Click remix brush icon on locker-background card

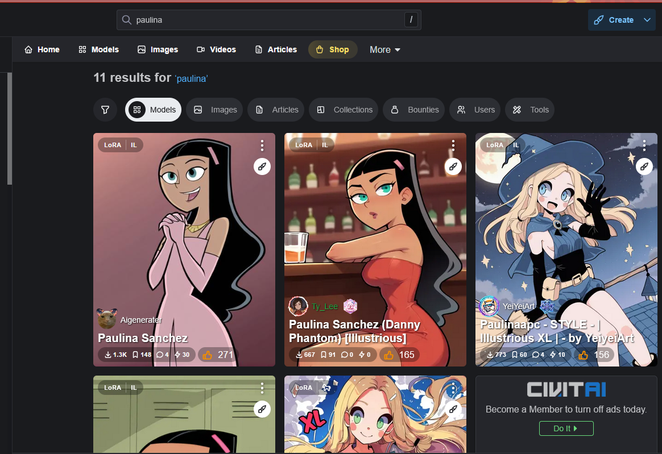point(262,409)
